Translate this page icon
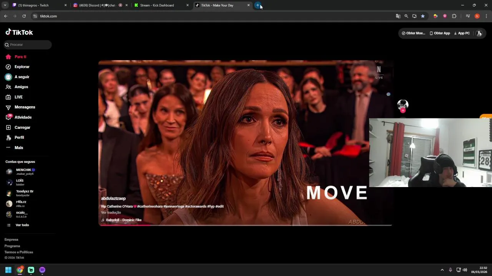The image size is (492, 276). pyautogui.click(x=398, y=16)
